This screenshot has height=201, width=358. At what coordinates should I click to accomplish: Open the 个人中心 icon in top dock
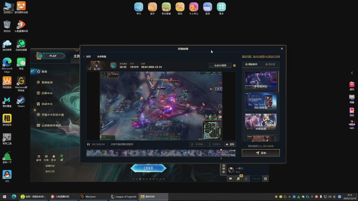point(194,8)
